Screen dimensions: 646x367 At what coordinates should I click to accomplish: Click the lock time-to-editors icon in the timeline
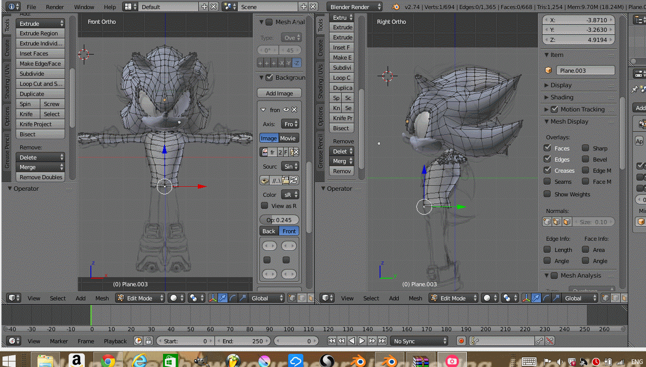(x=148, y=341)
